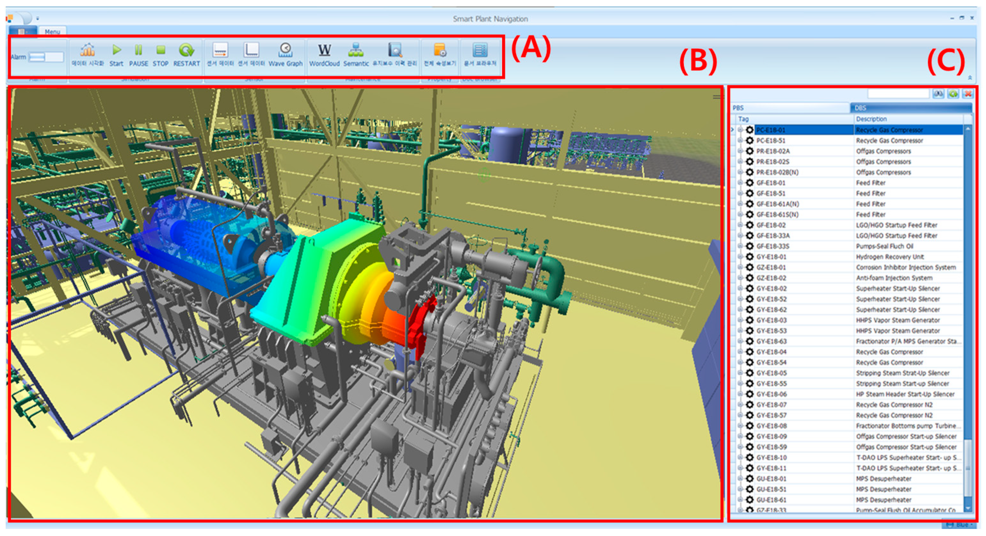This screenshot has width=986, height=536.
Task: Open the WordCloud tool
Action: point(324,50)
